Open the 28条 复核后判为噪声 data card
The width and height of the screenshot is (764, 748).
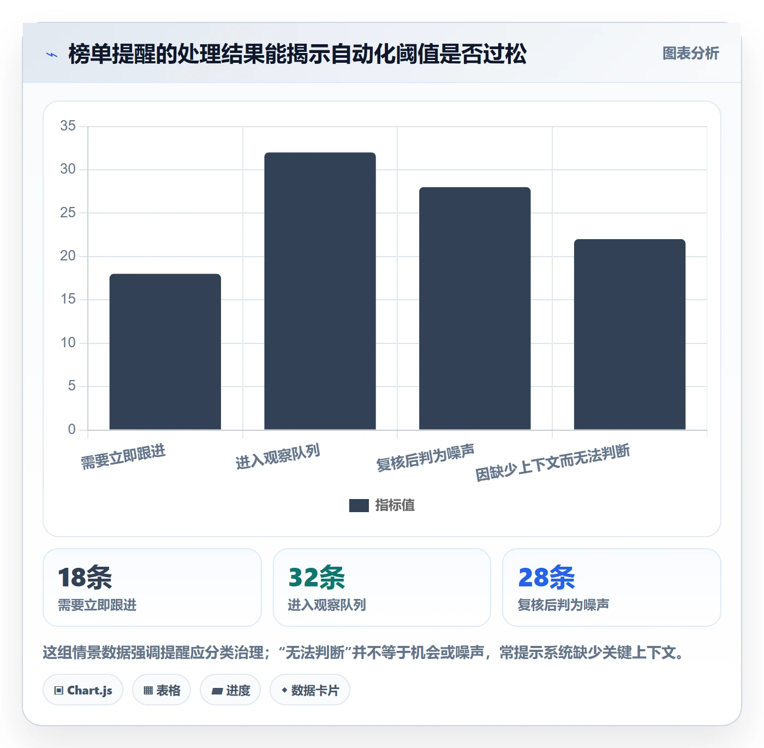pos(612,587)
